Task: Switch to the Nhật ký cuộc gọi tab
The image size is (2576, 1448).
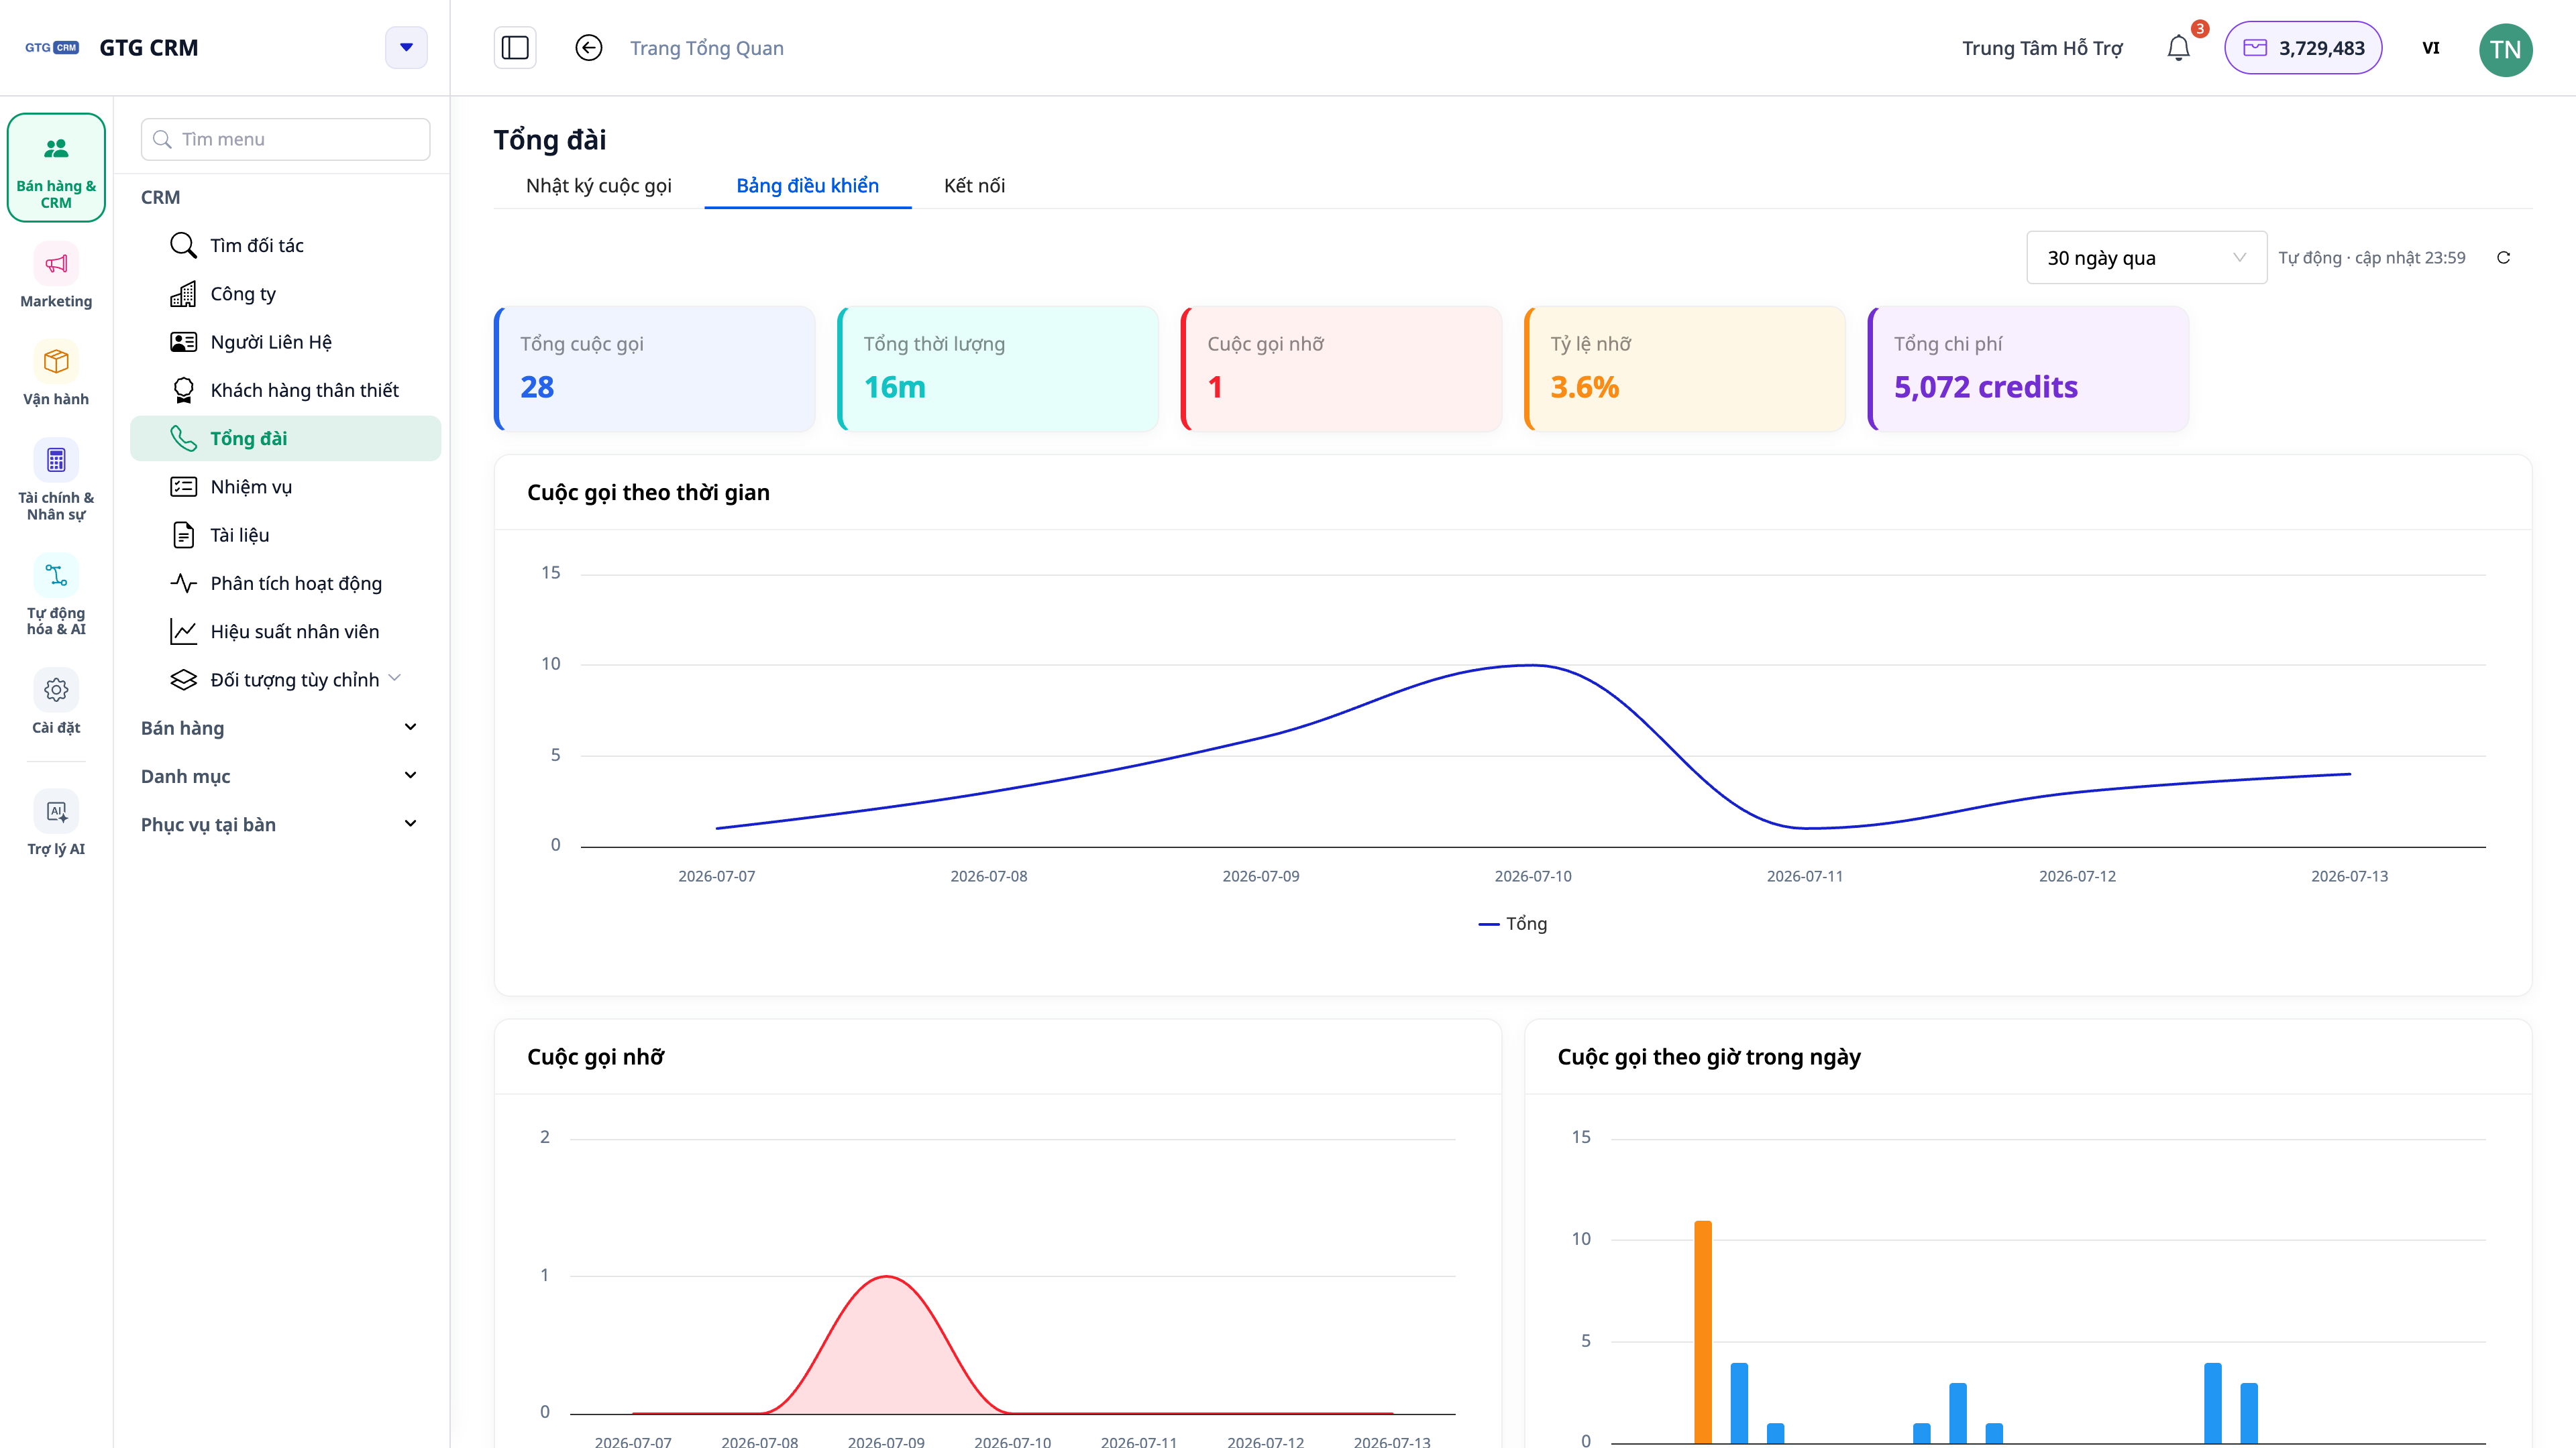Action: [x=598, y=186]
